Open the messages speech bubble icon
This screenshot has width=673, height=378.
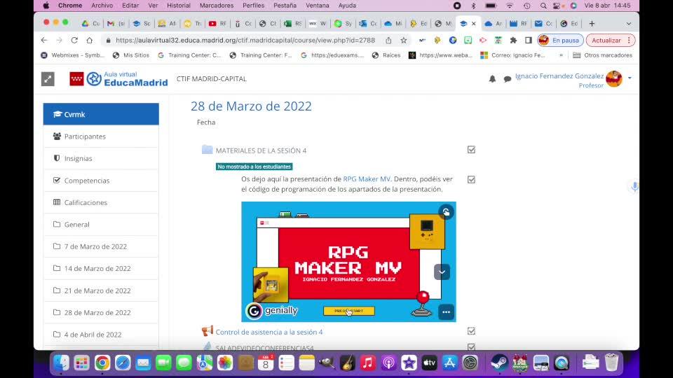(x=508, y=79)
